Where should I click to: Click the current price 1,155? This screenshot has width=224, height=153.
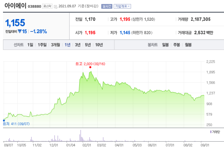click(x=15, y=23)
